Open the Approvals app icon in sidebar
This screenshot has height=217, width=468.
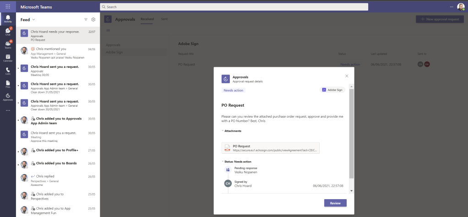pyautogui.click(x=8, y=97)
